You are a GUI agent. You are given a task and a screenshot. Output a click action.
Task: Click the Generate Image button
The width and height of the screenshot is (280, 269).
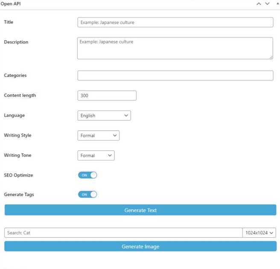pyautogui.click(x=140, y=246)
